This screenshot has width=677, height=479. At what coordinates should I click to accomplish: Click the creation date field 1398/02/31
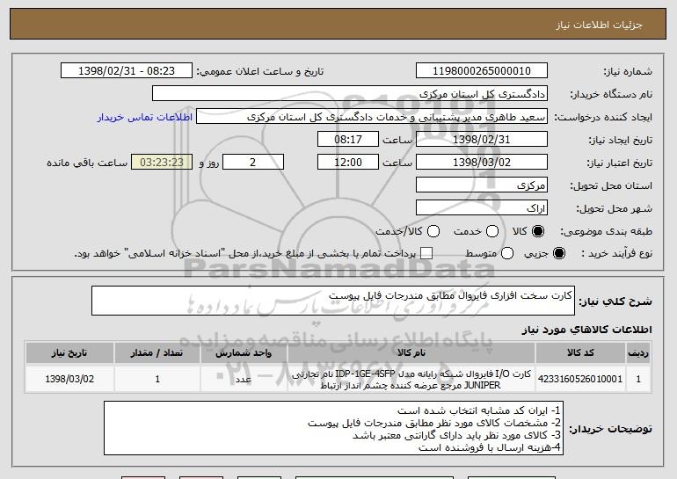[482, 140]
